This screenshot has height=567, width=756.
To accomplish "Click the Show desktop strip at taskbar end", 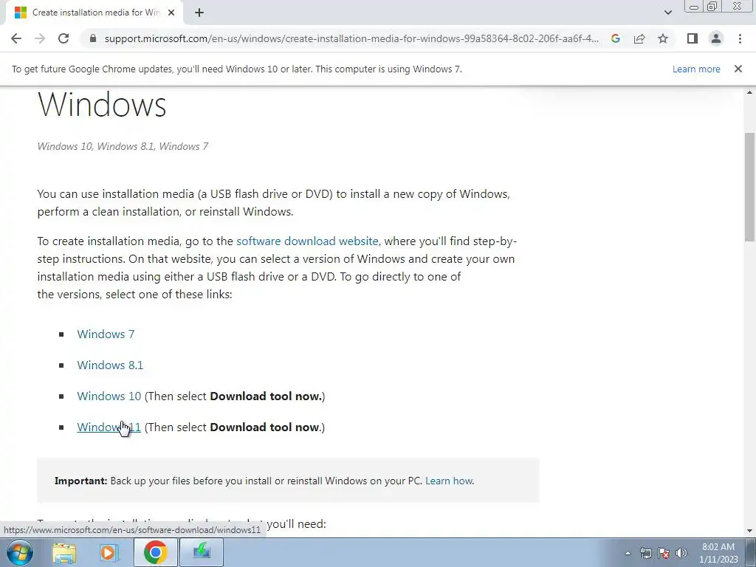I will pos(751,552).
